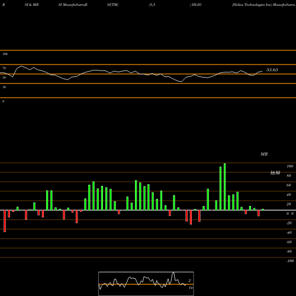
Task: Click the SI & MR header text
Action: [31, 5]
